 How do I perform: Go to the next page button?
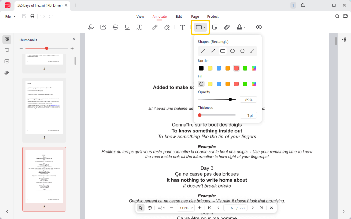253,208
